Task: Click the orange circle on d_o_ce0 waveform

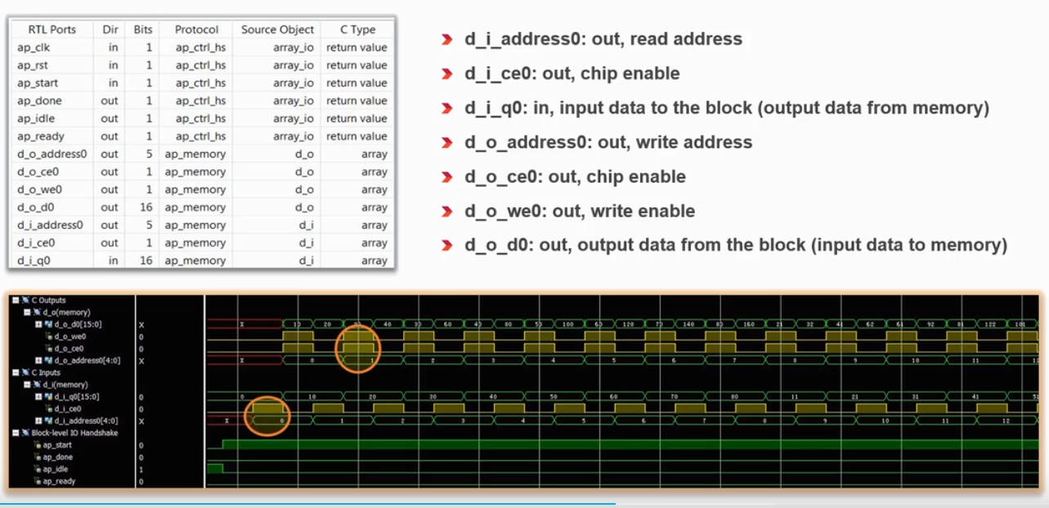Action: click(x=358, y=348)
